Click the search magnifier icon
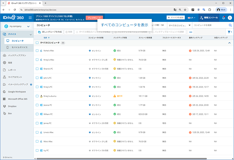Viewport: 234px width, 160px height. click(230, 25)
